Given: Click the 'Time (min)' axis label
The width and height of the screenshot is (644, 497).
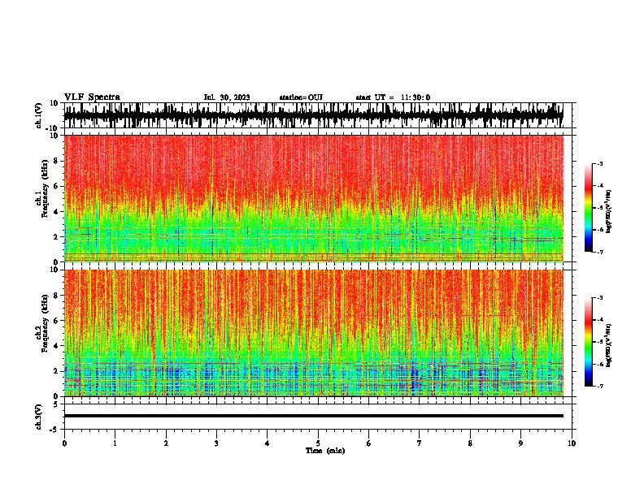Looking at the screenshot, I should click(x=325, y=451).
